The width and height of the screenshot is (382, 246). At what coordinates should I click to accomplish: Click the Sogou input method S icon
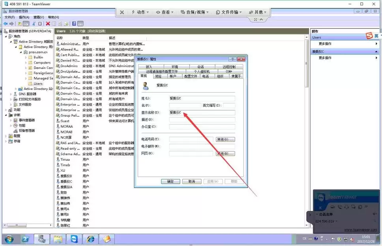[x=369, y=36]
